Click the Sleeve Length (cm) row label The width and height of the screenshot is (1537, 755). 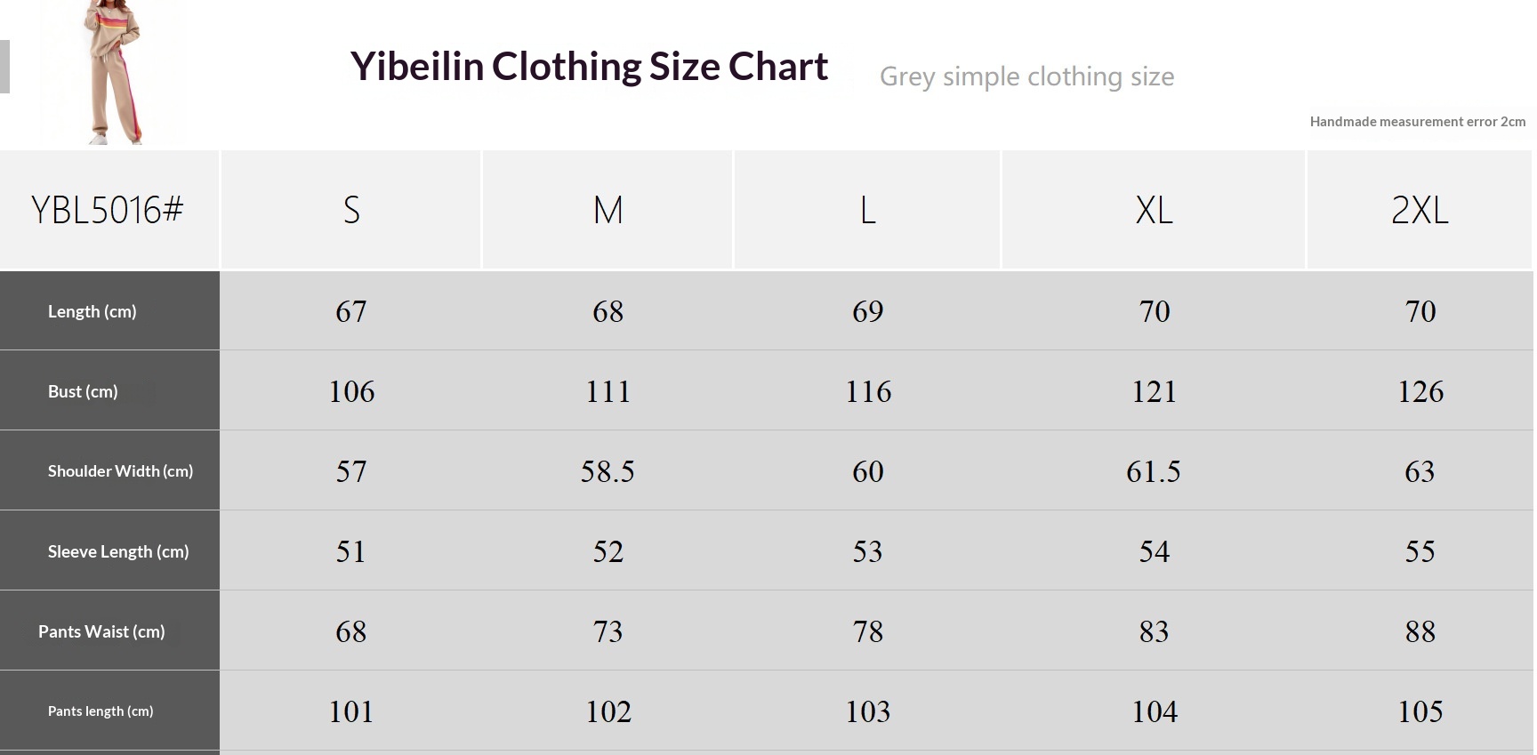pos(118,551)
